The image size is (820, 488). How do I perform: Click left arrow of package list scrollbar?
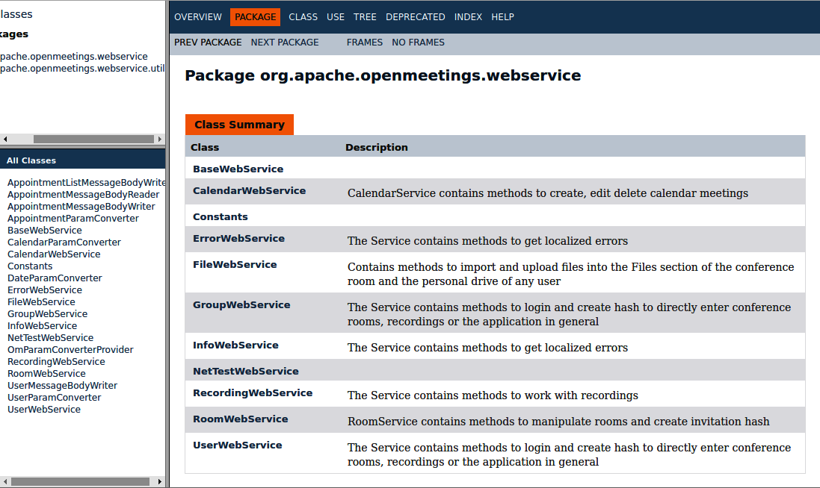click(x=5, y=139)
